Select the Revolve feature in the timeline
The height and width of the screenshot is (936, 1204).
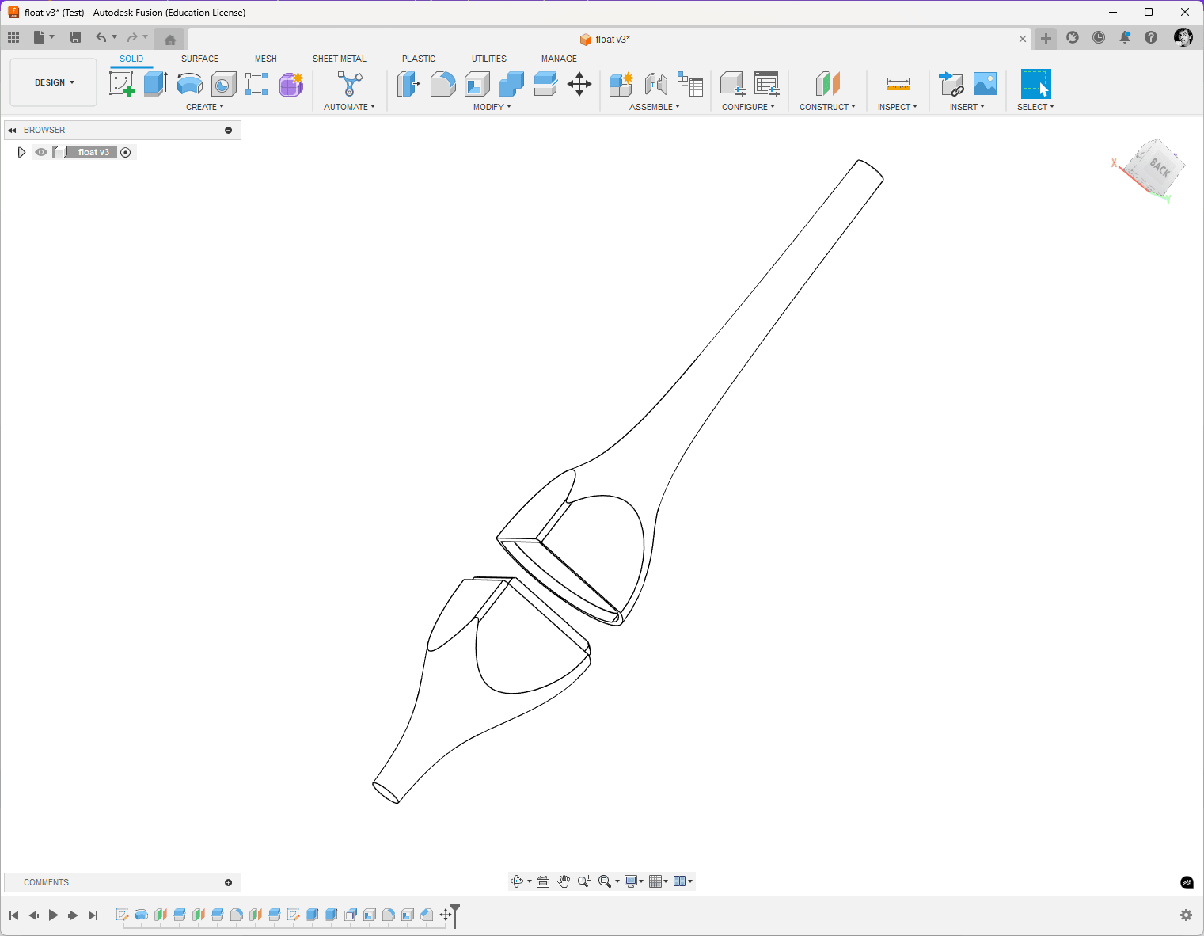142,915
